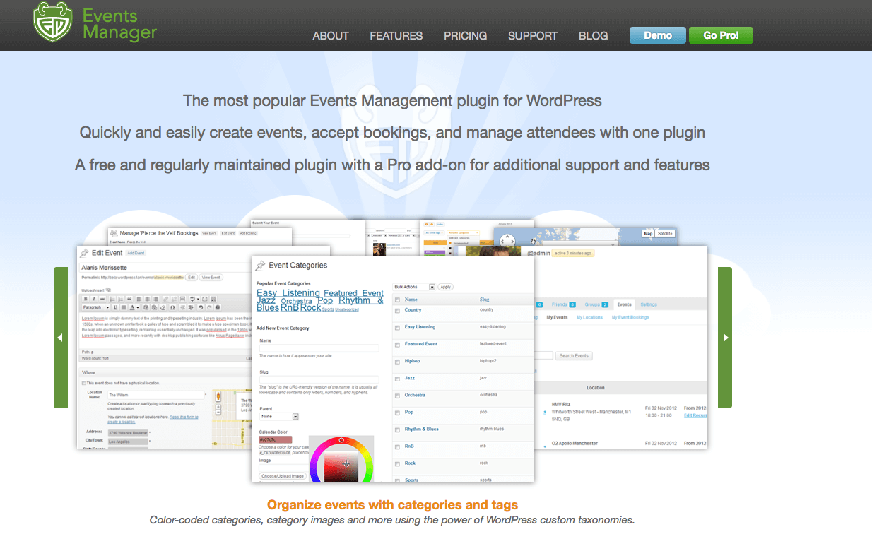
Task: Switch to the Settings profile tab
Action: tap(649, 304)
